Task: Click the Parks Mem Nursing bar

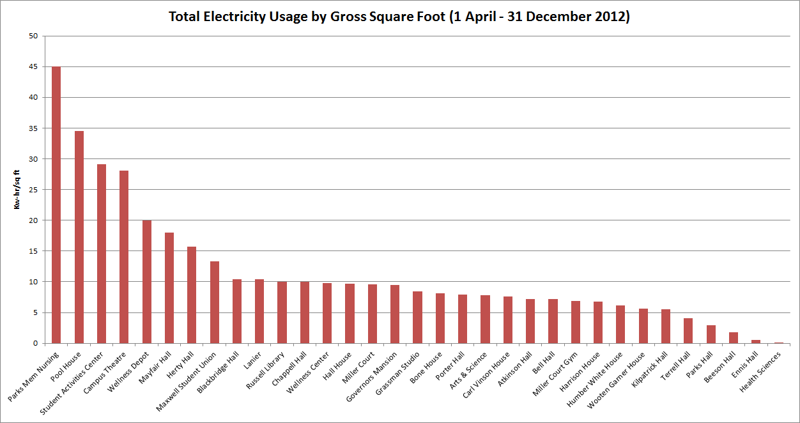Action: pos(56,204)
